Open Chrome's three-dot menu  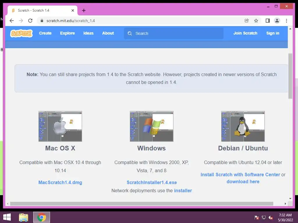tap(286, 21)
